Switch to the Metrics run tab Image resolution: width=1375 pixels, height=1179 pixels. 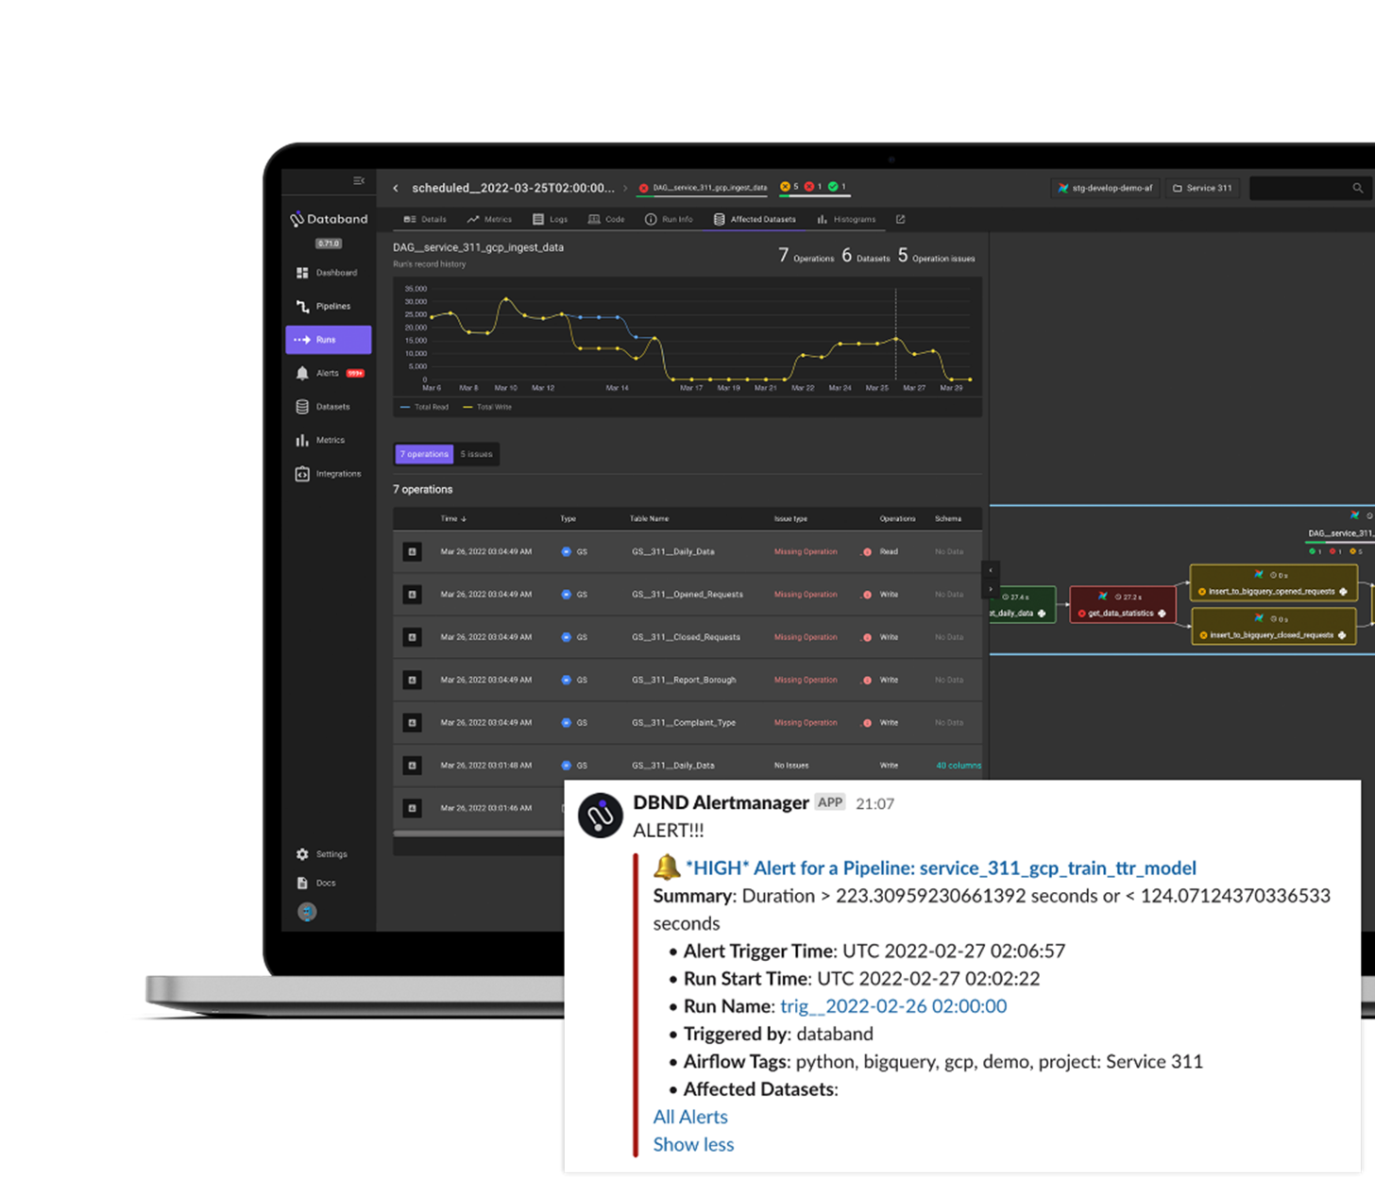[489, 219]
